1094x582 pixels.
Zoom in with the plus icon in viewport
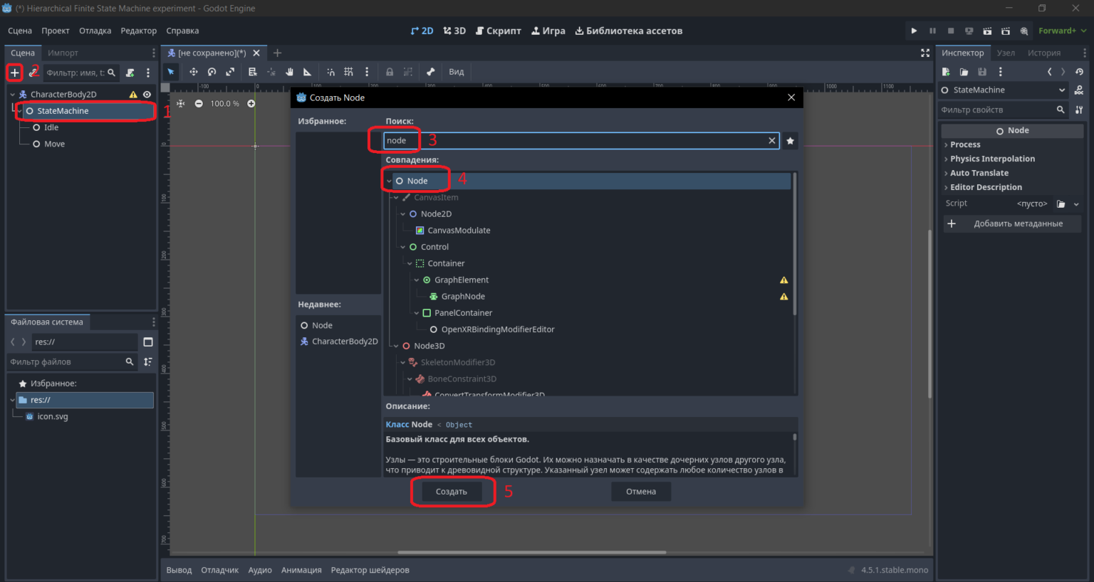(x=251, y=104)
